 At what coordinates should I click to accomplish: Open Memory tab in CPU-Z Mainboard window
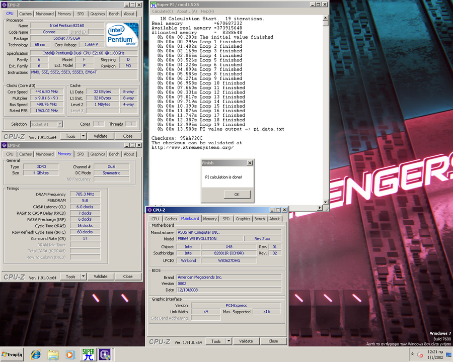coord(210,219)
